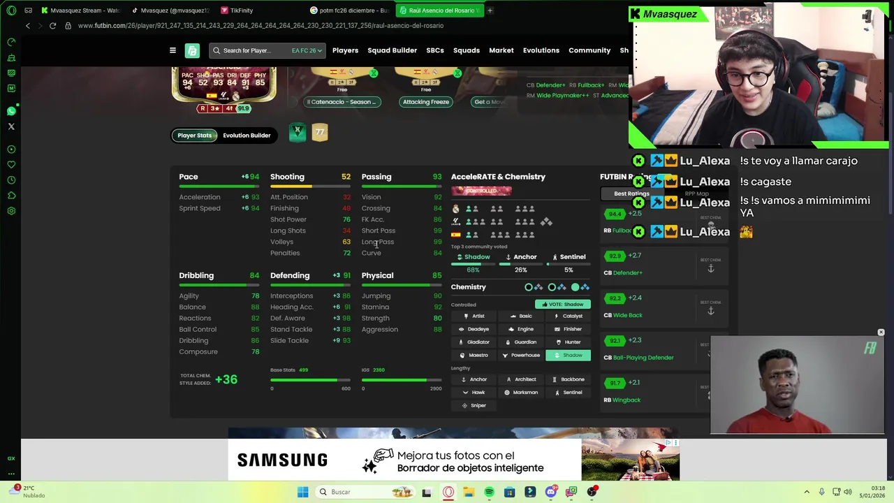
Task: Click the green evolution card icon
Action: point(298,132)
